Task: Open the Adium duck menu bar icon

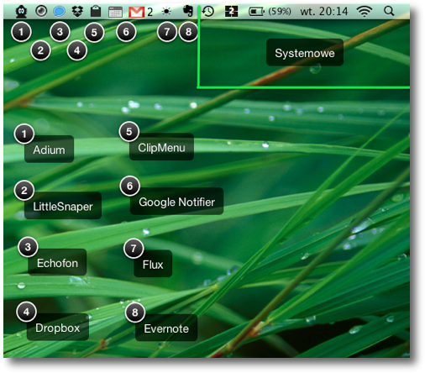Action: click(21, 12)
